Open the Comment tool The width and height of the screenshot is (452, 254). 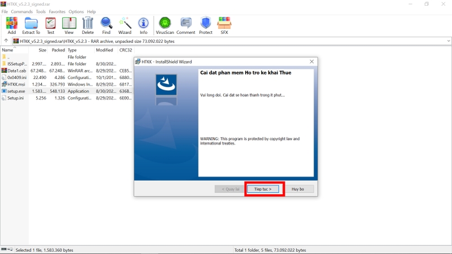[x=186, y=25]
